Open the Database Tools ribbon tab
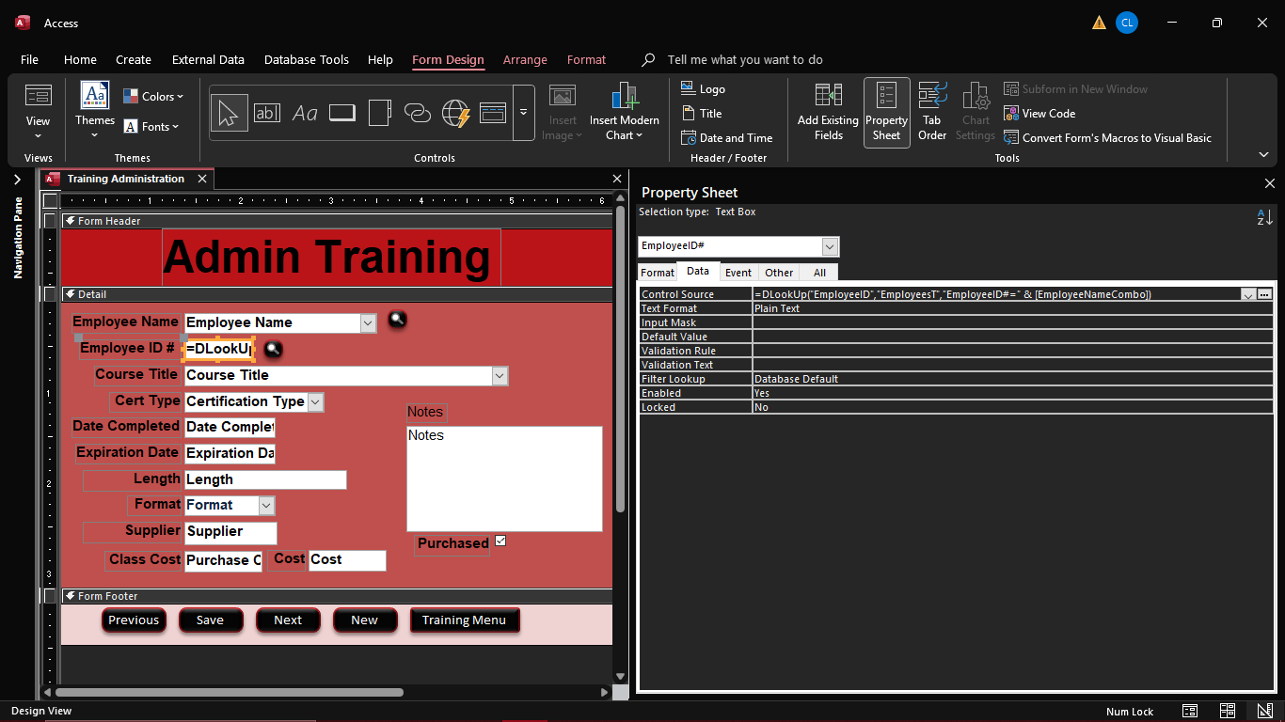This screenshot has width=1285, height=722. (306, 59)
